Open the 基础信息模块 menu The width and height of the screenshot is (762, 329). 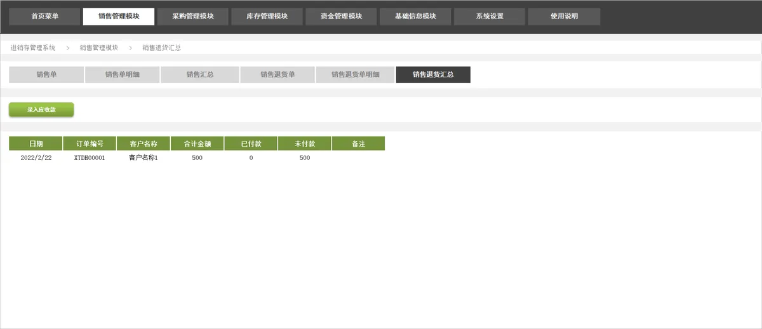[416, 17]
